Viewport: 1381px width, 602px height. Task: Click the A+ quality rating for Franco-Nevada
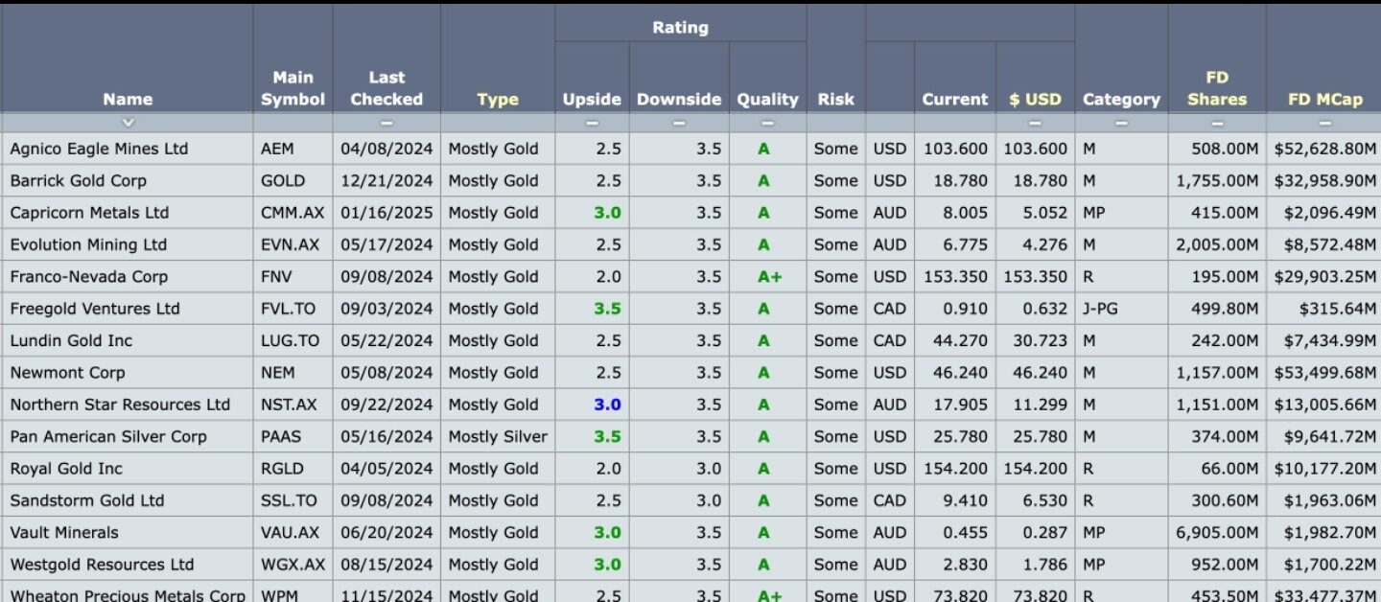[769, 277]
